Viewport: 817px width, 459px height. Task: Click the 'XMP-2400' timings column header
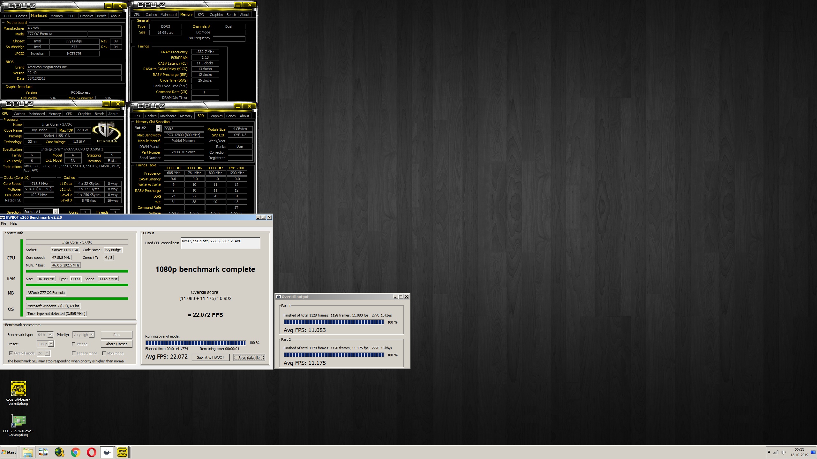pos(236,168)
